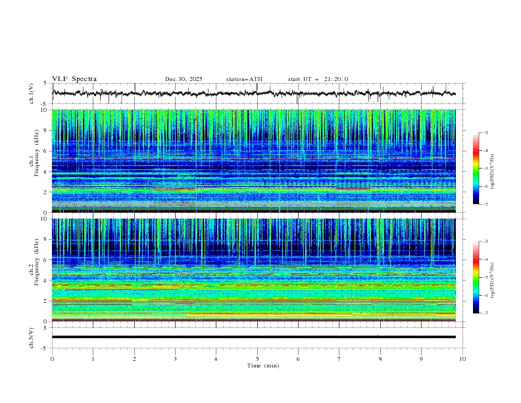Click the "-7" label on ch.1 colorbar

(x=485, y=204)
